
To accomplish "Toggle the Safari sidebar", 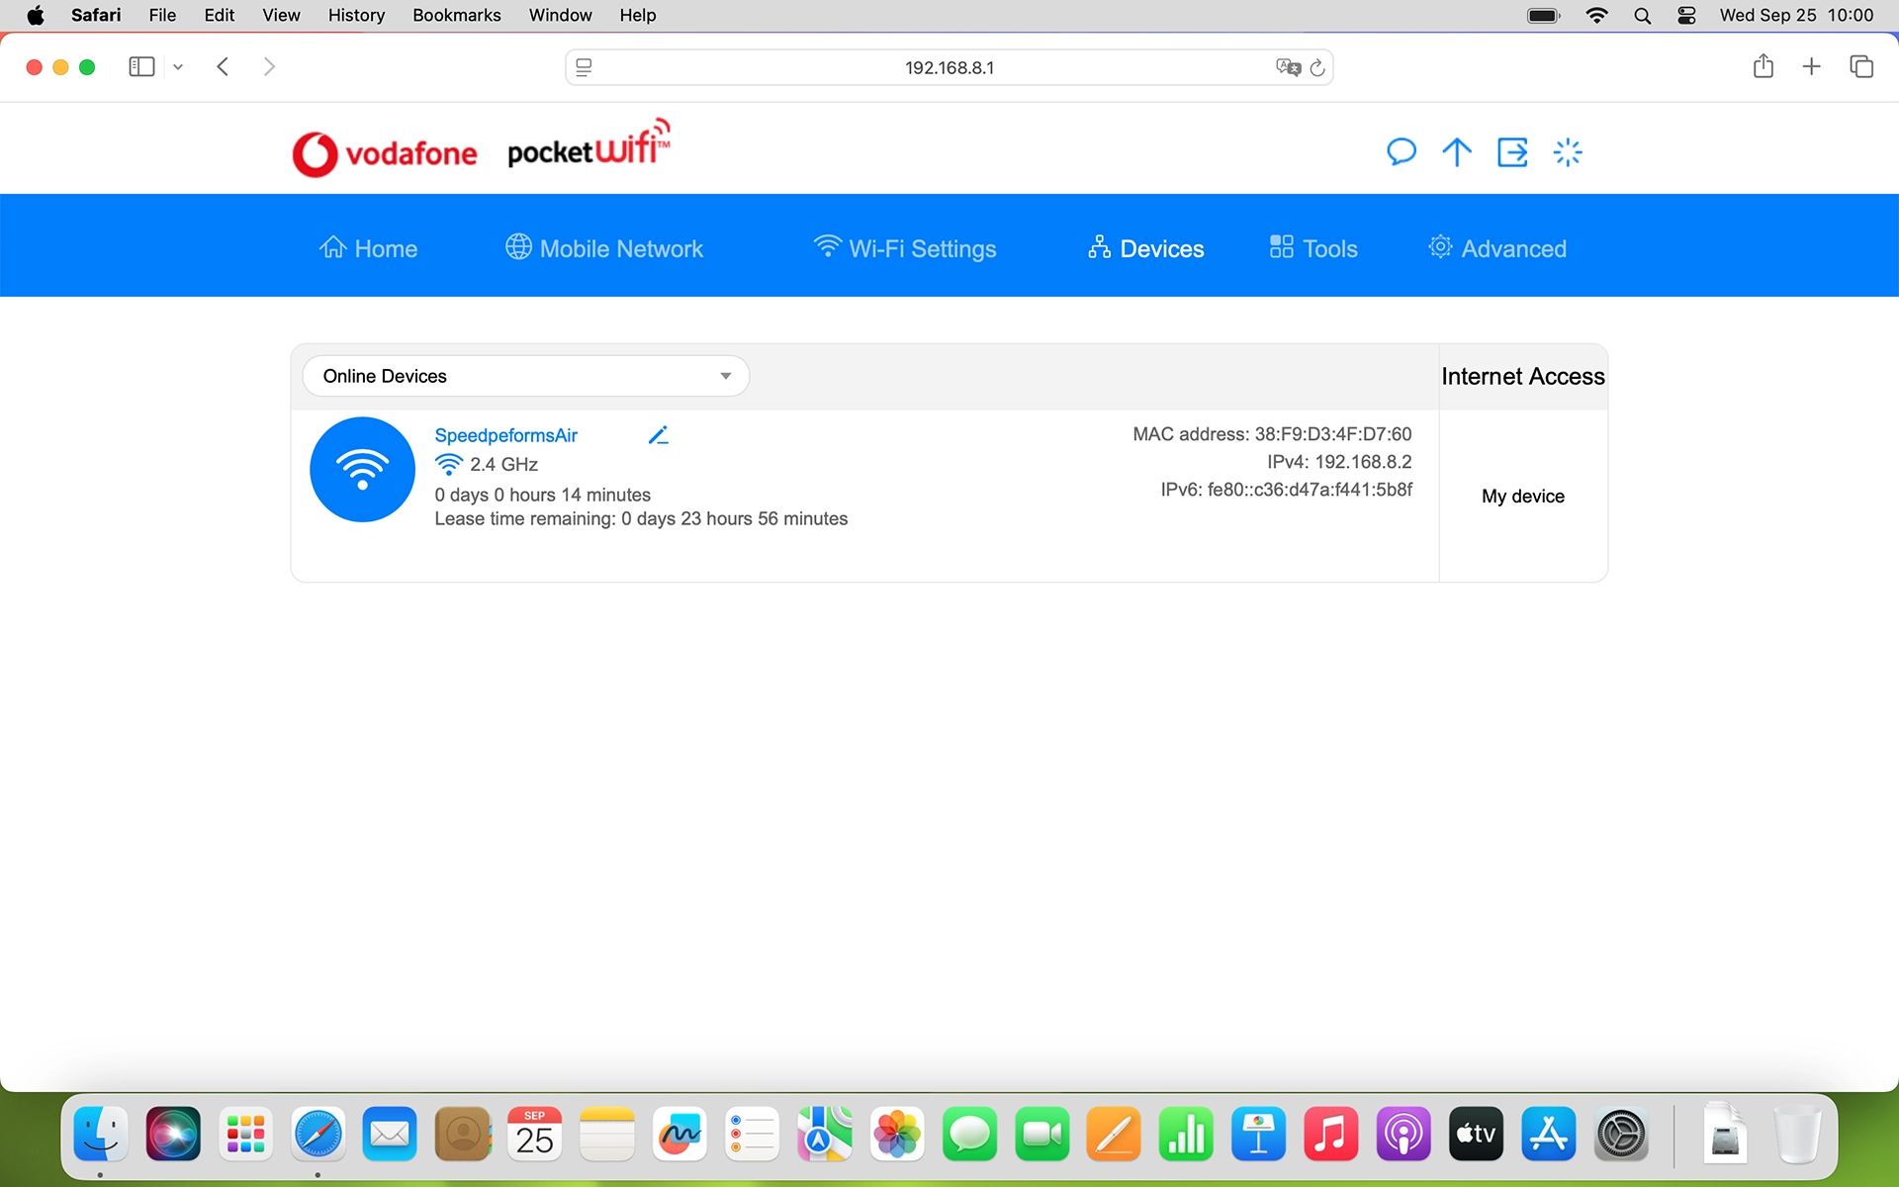I will click(141, 66).
